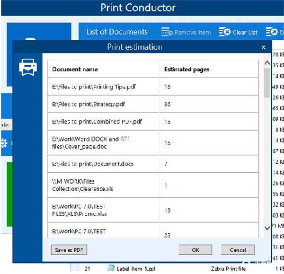This screenshot has width=284, height=274.
Task: Click the Document.docx entry
Action: (103, 164)
